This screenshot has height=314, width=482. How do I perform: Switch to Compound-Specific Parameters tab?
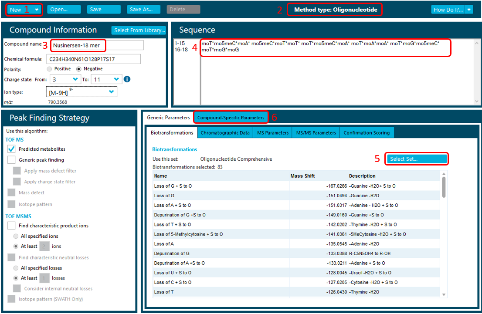tap(231, 118)
